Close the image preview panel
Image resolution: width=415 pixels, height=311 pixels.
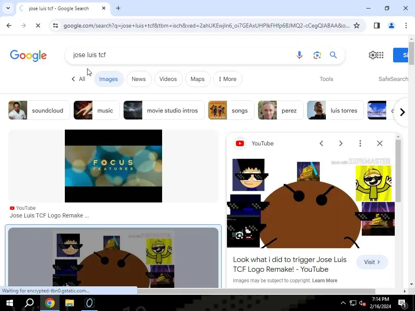379,143
